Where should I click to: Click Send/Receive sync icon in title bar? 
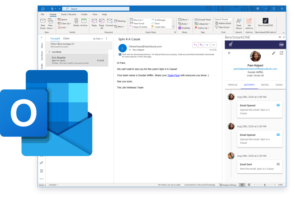click(43, 9)
